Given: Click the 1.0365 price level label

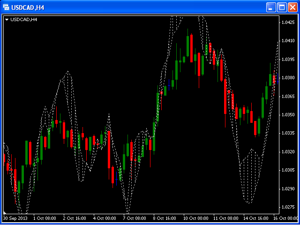Looking at the screenshot, I should (288, 96).
